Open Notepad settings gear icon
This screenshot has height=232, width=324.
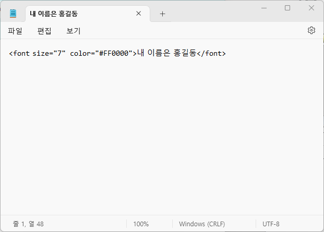[x=311, y=30]
